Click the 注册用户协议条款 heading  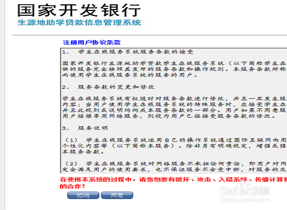pyautogui.click(x=92, y=42)
